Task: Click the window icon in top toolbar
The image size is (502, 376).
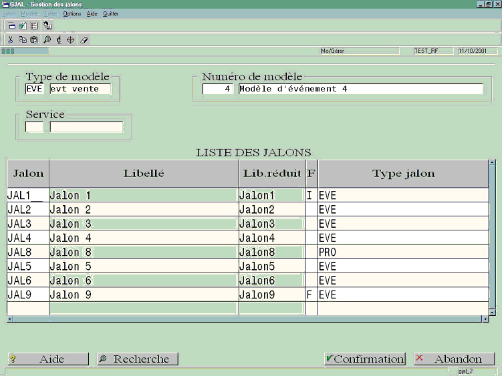Action: (12, 25)
